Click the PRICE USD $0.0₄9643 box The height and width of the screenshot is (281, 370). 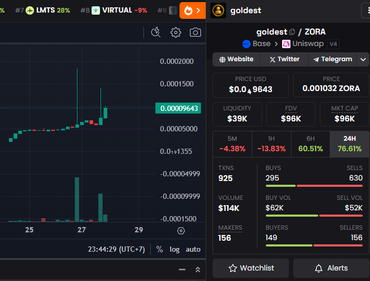click(251, 85)
